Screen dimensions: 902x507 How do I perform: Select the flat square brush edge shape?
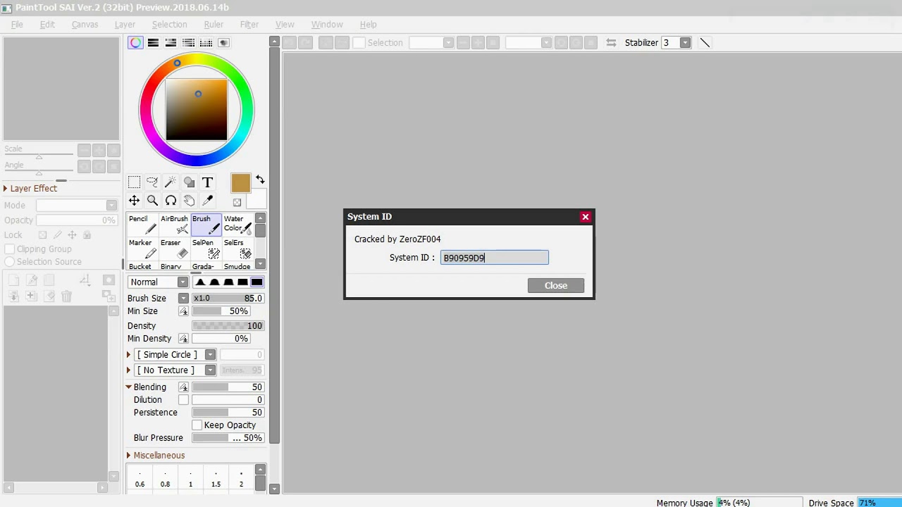click(257, 282)
